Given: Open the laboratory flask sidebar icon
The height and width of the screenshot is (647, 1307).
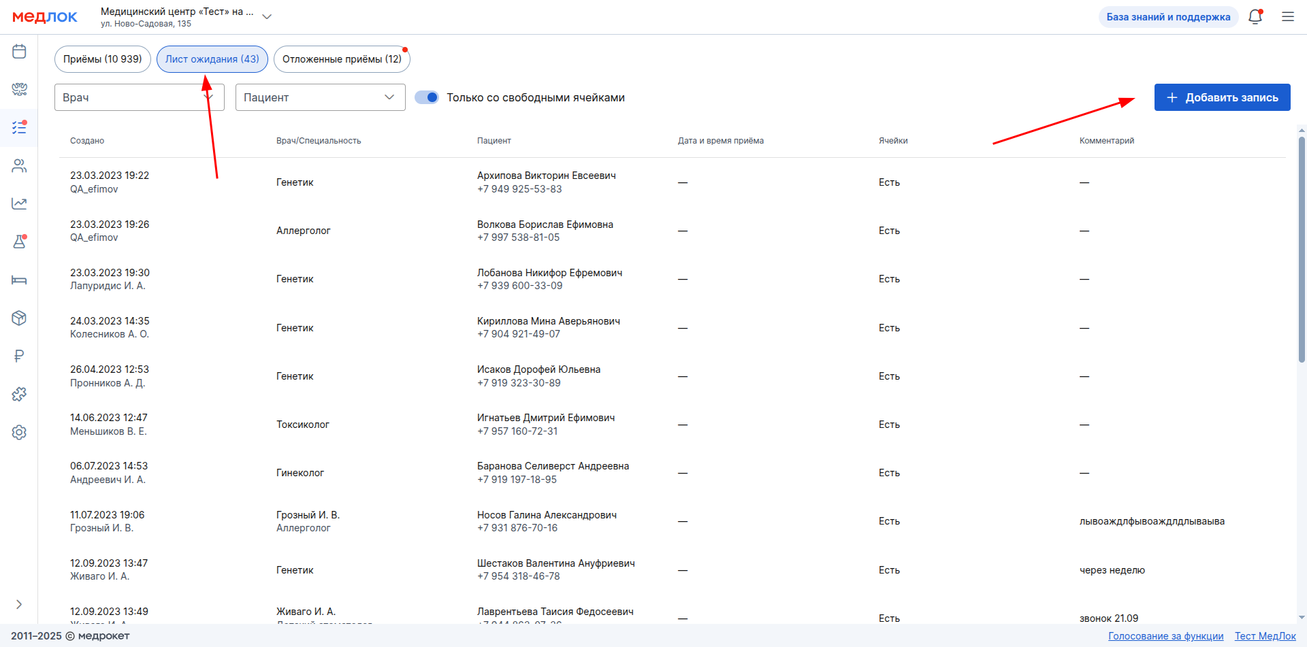Looking at the screenshot, I should click(19, 242).
